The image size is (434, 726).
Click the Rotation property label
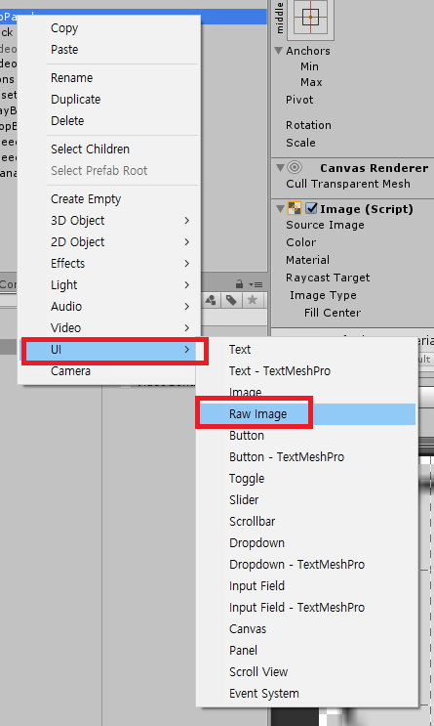308,125
